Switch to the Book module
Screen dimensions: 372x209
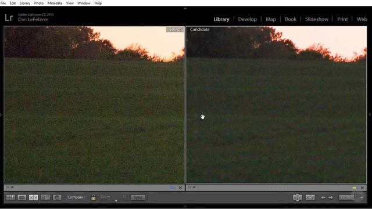pyautogui.click(x=291, y=19)
